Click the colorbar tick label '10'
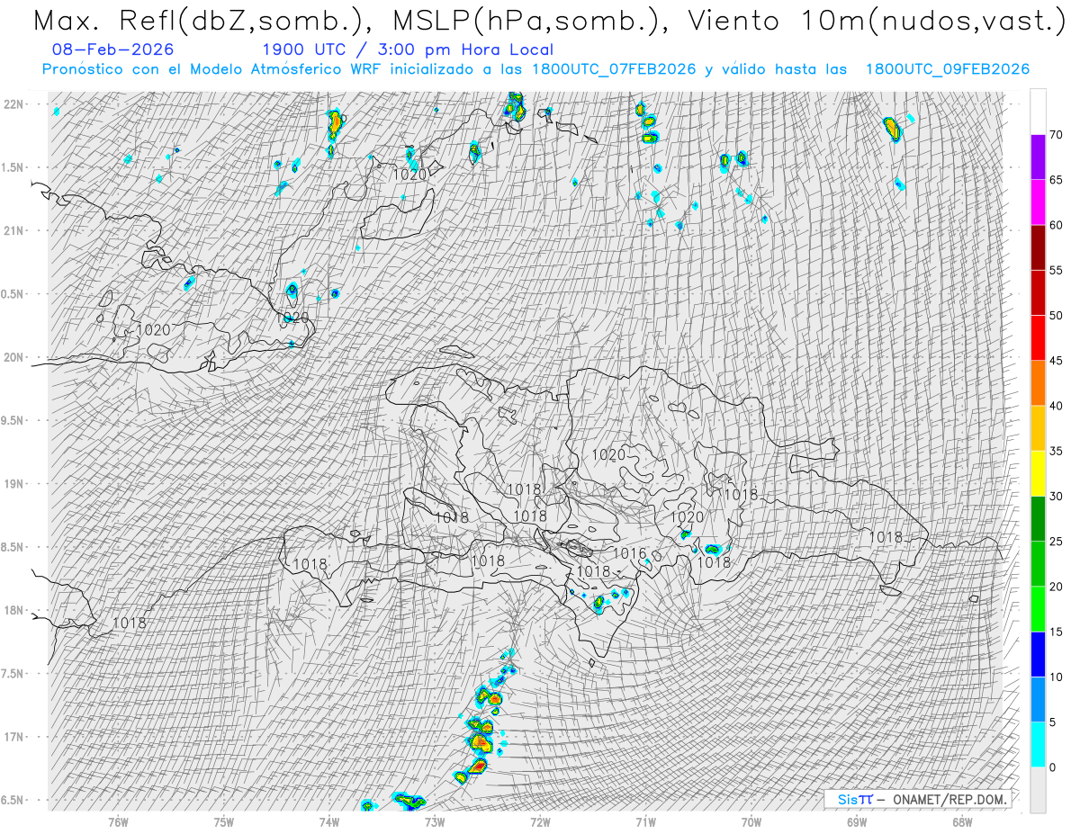This screenshot has height=834, width=1080. pos(1056,677)
